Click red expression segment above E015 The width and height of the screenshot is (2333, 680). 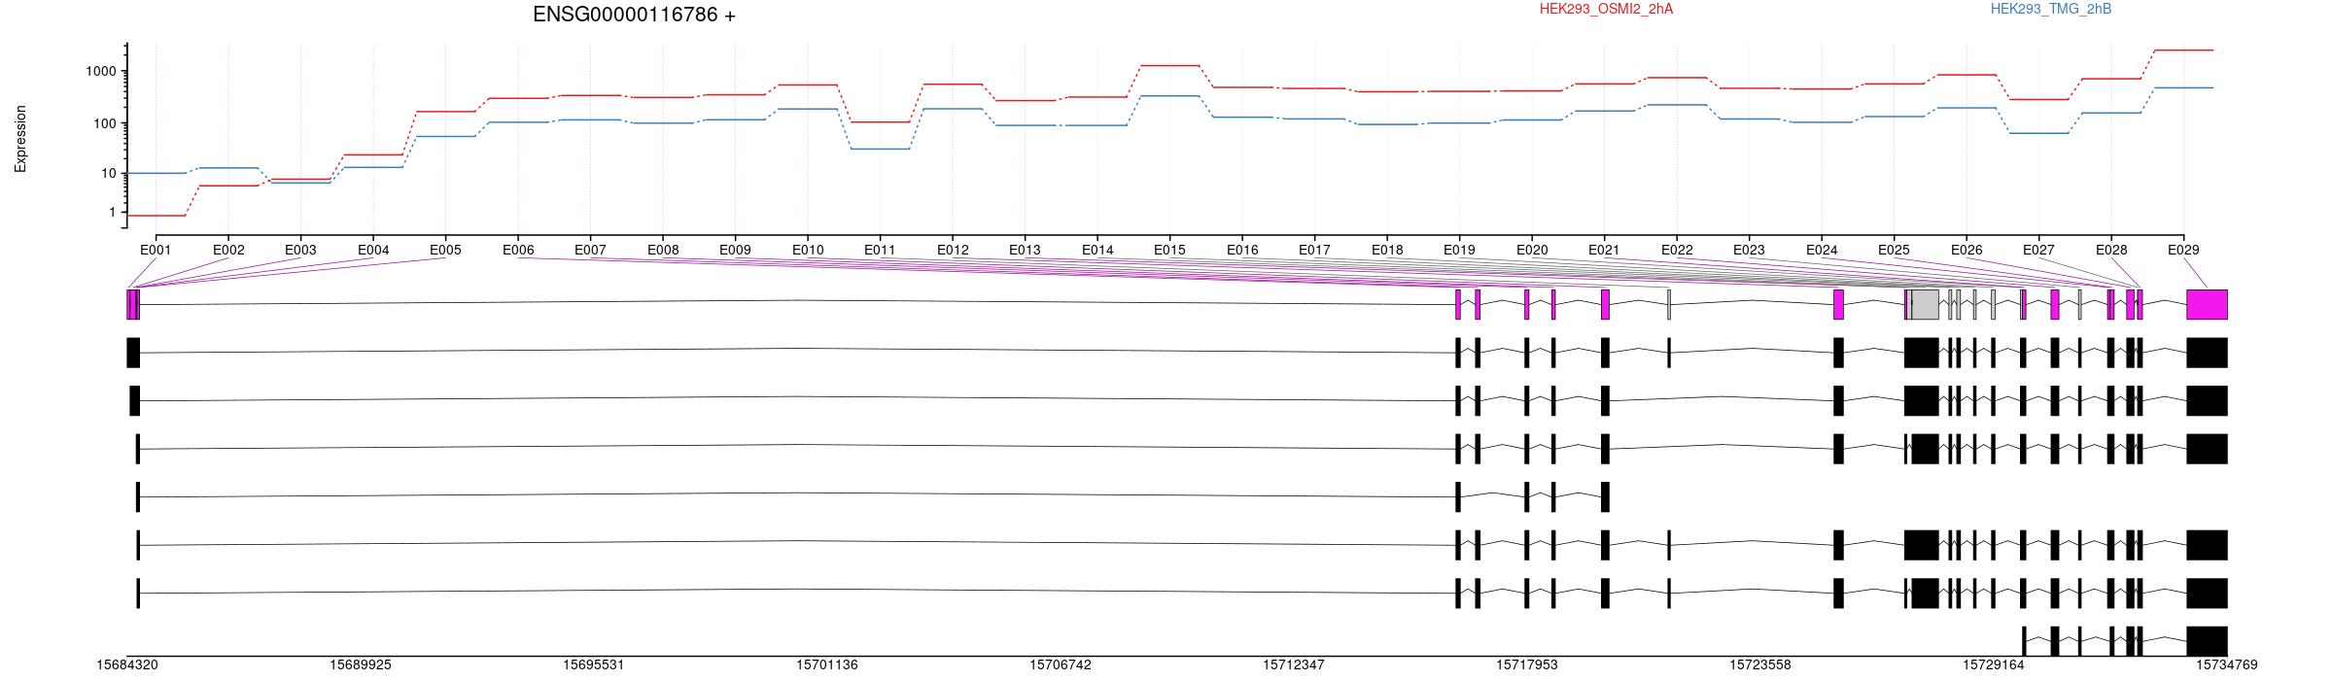1169,65
